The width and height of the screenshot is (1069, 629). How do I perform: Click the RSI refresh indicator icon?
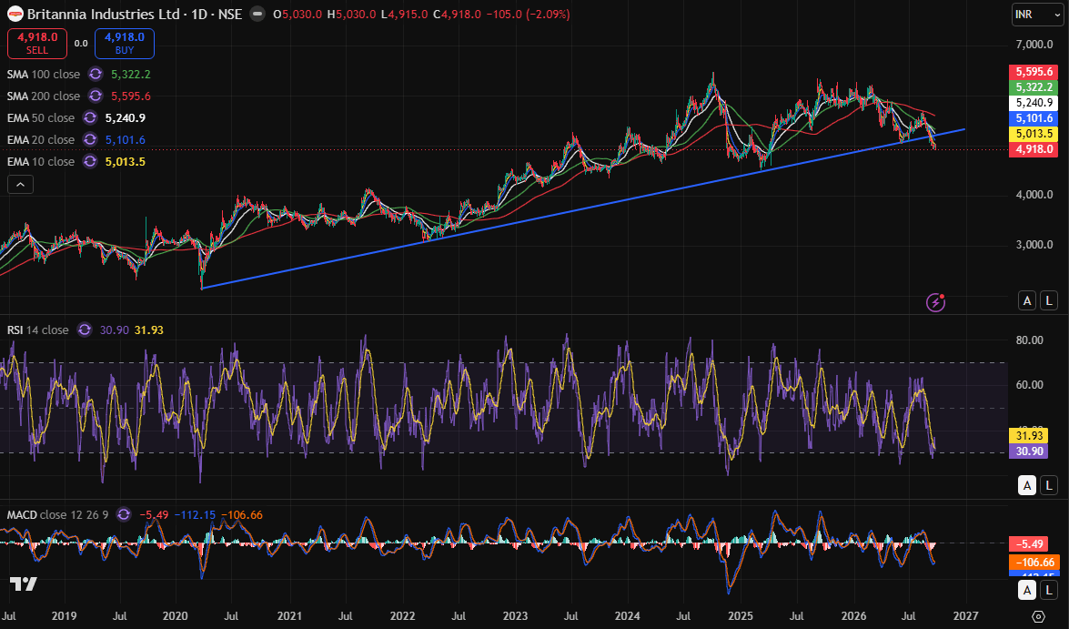[85, 330]
